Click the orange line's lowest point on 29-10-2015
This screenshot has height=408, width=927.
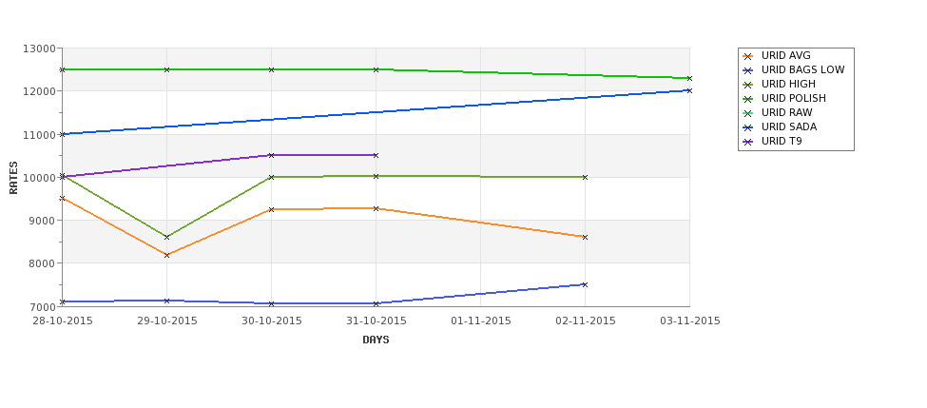coord(166,255)
